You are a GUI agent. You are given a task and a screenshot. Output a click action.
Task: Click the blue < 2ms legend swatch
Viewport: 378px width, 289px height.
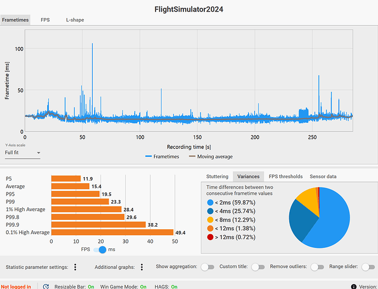coord(210,202)
